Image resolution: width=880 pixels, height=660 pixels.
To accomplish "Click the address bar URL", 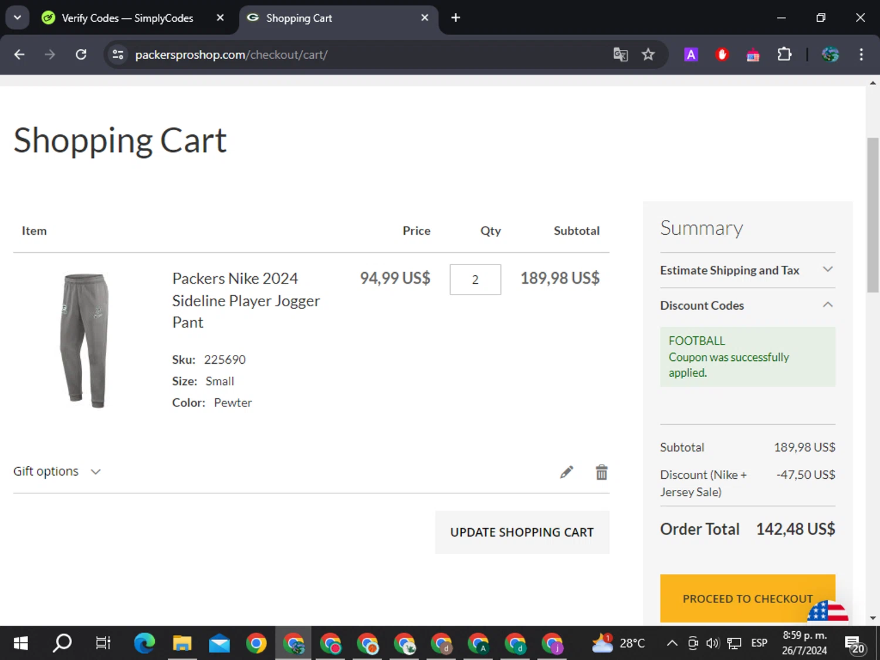I will coord(231,55).
